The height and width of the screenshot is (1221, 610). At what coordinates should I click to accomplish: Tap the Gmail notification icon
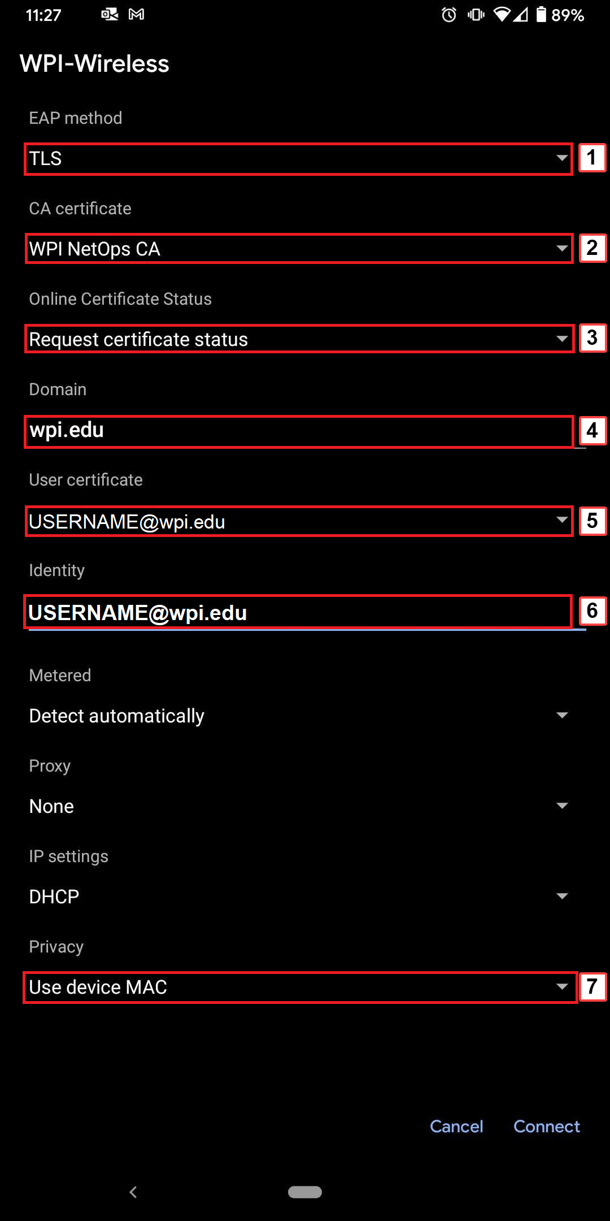(137, 14)
